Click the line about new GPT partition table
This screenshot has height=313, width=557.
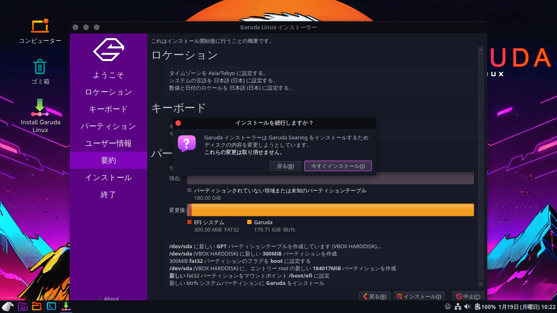pos(275,247)
